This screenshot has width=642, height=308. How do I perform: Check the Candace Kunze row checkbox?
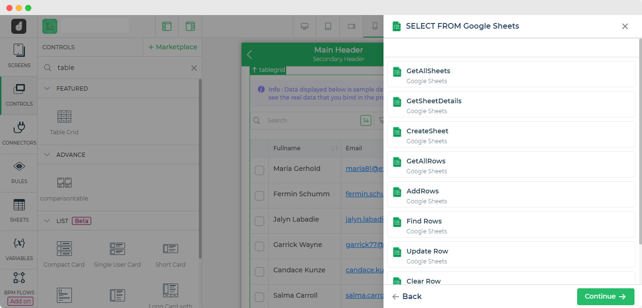point(259,272)
